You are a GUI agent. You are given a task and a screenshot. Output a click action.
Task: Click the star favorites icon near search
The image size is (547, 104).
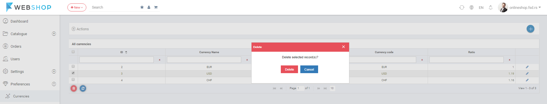click(142, 7)
